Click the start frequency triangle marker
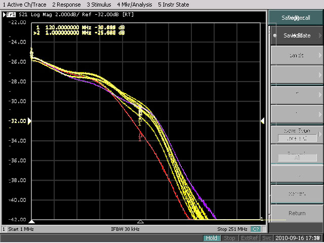 (x=32, y=222)
